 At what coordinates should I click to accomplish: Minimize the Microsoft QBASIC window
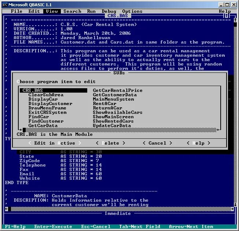tap(221, 5)
